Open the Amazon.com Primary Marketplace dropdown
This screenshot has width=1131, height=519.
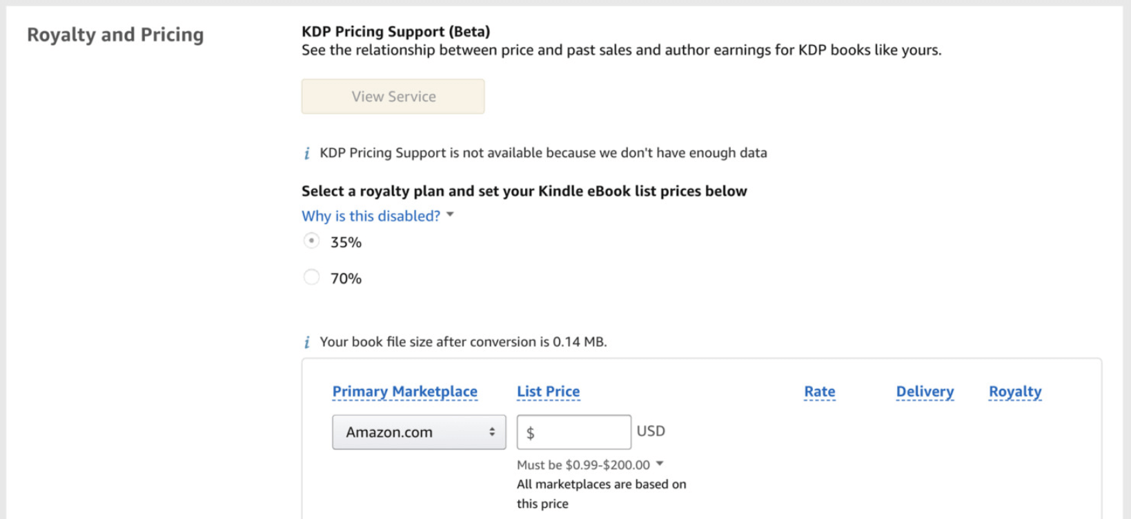pyautogui.click(x=417, y=431)
